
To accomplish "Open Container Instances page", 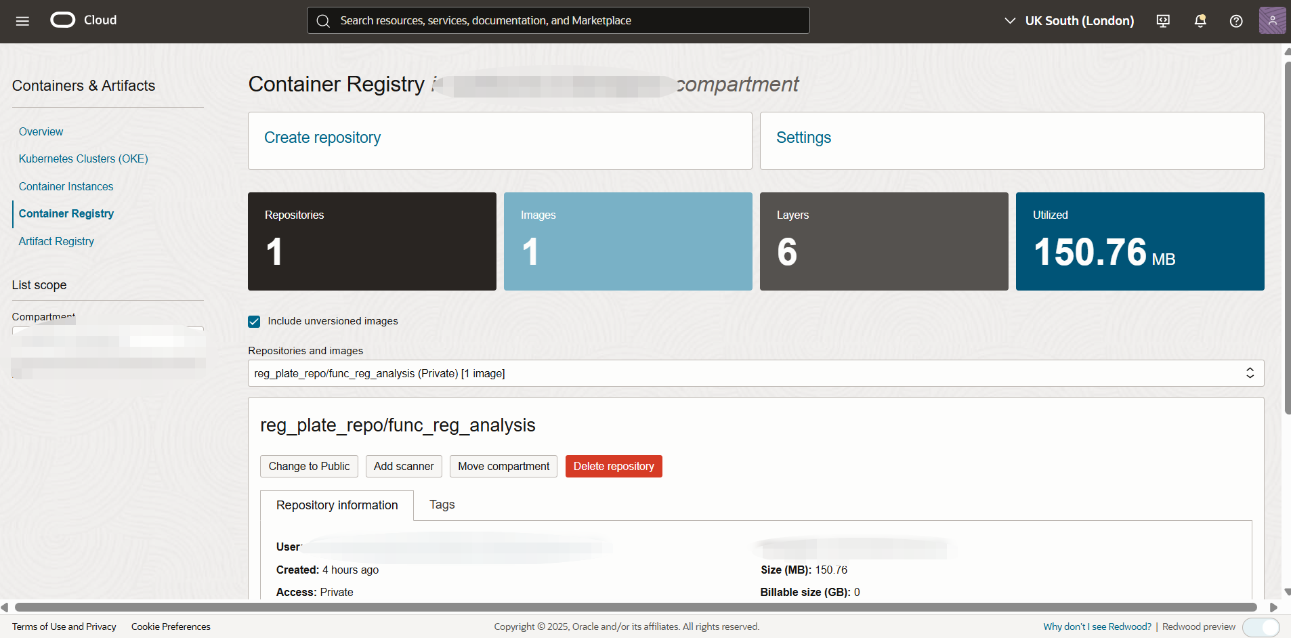I will (66, 186).
